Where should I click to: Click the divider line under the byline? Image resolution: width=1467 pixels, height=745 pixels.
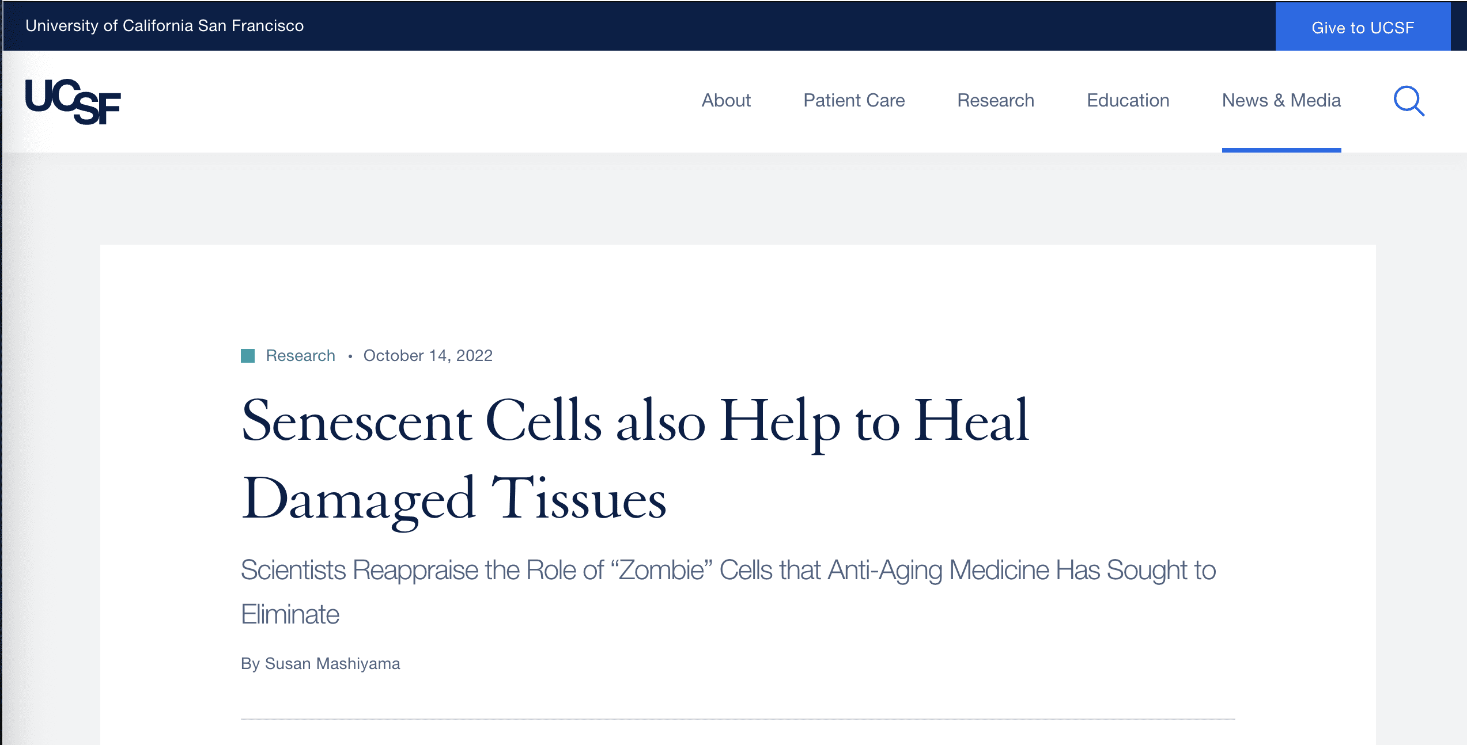(738, 719)
